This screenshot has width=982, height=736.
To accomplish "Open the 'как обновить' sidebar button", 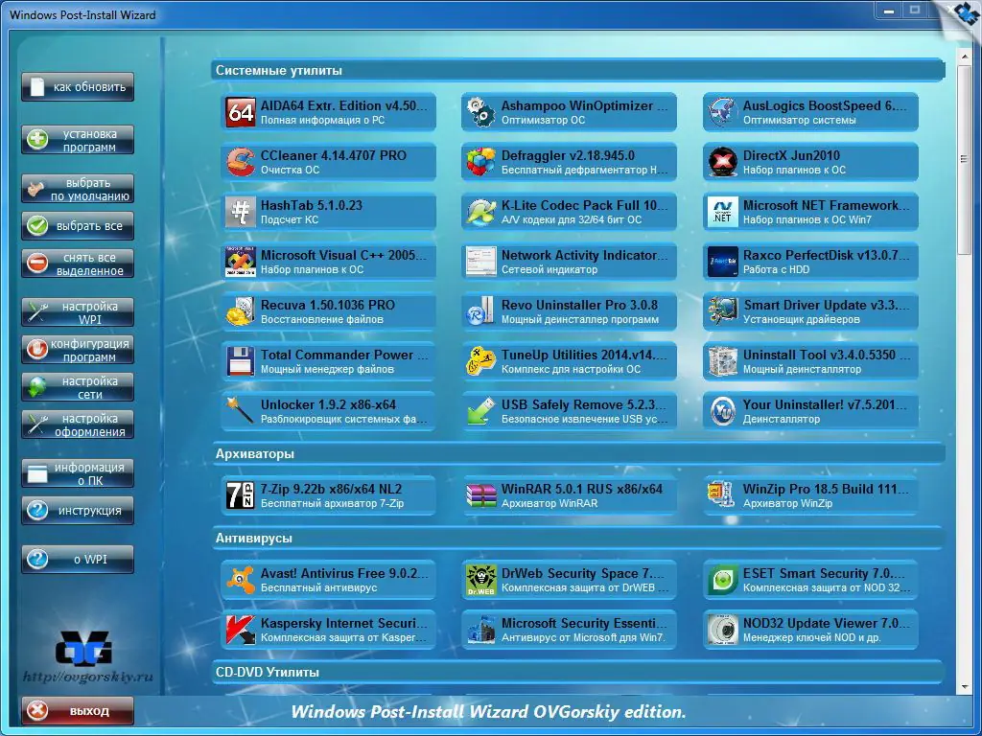I will tap(78, 87).
